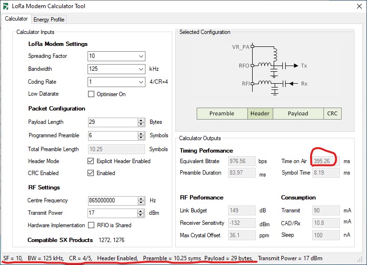The width and height of the screenshot is (367, 265).
Task: Switch to the Energy Profile tab
Action: 49,20
